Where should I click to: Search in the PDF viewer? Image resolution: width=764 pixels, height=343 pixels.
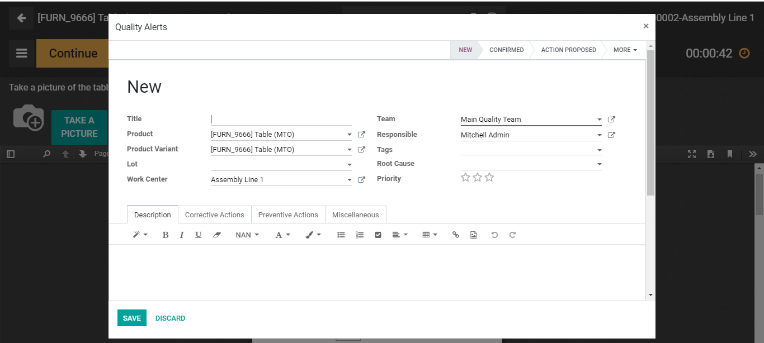point(47,154)
